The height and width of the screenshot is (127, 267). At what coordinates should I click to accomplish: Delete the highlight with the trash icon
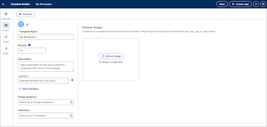(72, 80)
